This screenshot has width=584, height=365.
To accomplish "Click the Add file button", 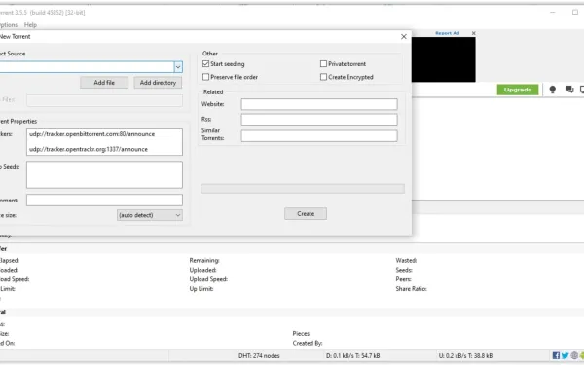I will pos(104,83).
